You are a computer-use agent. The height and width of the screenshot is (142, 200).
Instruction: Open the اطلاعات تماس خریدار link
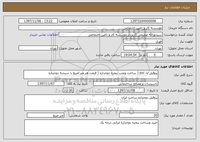(44, 35)
